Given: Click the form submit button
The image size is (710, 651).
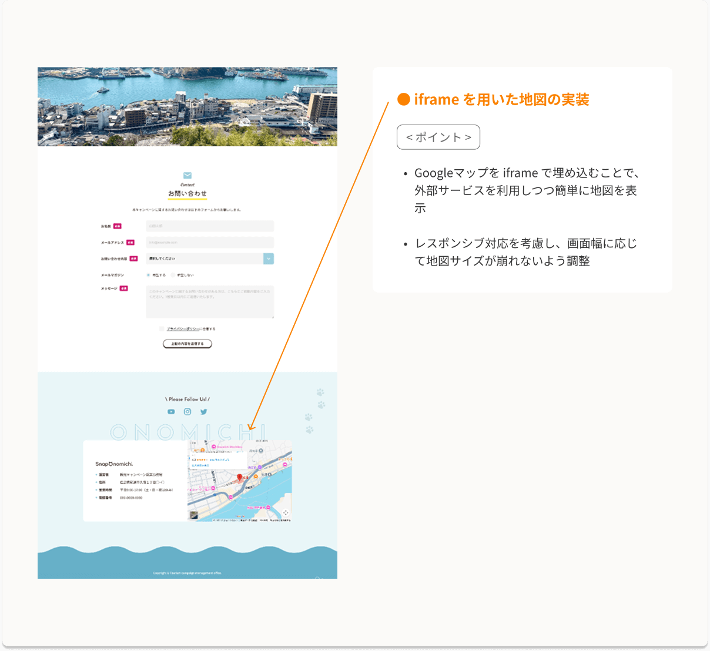Looking at the screenshot, I should (187, 344).
